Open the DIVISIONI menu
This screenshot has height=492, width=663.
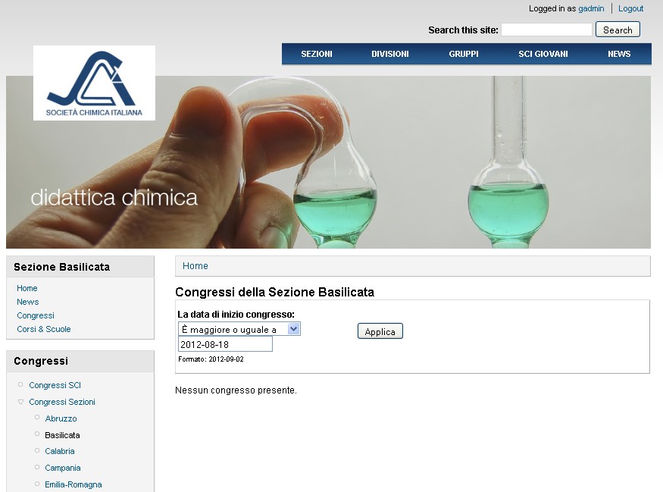coord(390,54)
